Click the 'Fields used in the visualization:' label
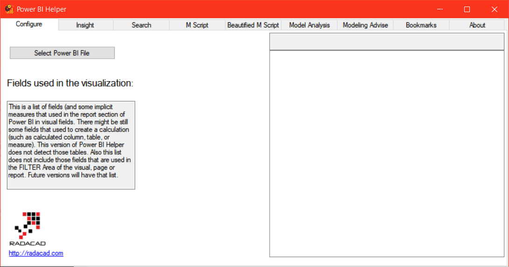Viewport: 509px width, 267px height. coord(70,83)
